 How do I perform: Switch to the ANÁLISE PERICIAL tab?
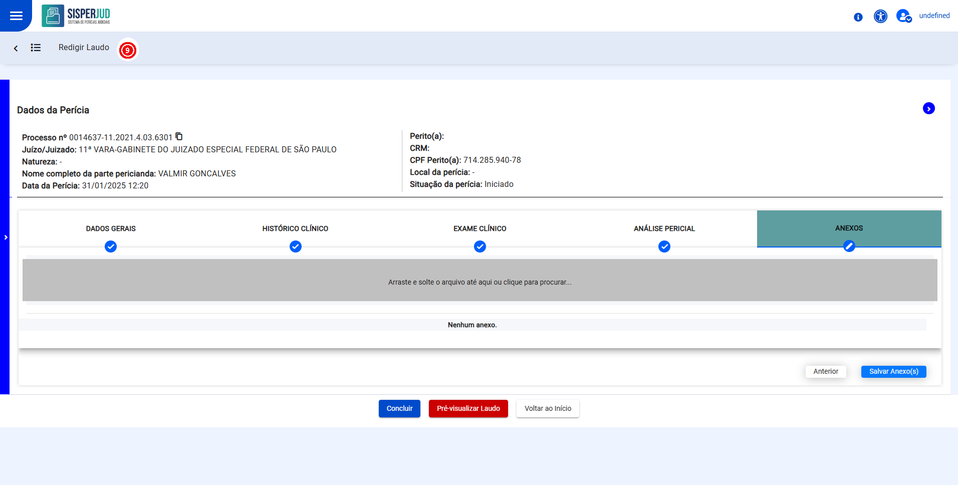pyautogui.click(x=664, y=228)
